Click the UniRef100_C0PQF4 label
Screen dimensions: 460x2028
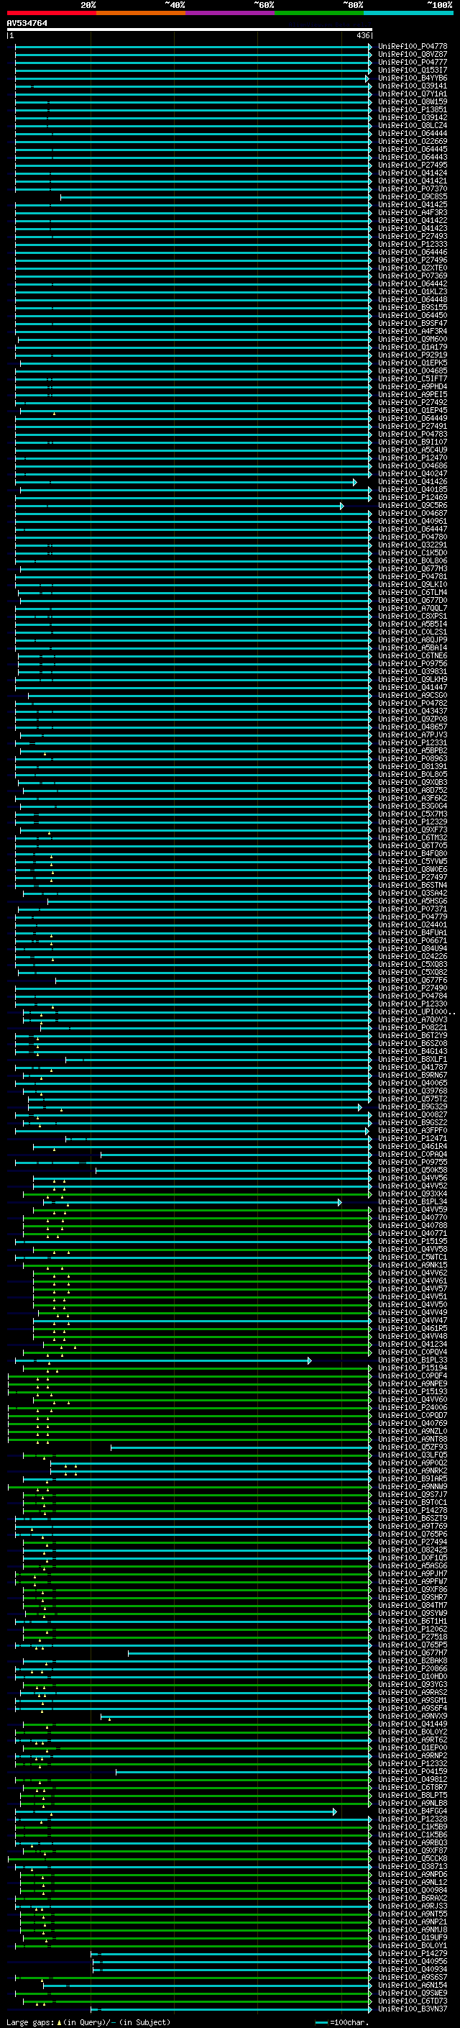(x=413, y=1376)
